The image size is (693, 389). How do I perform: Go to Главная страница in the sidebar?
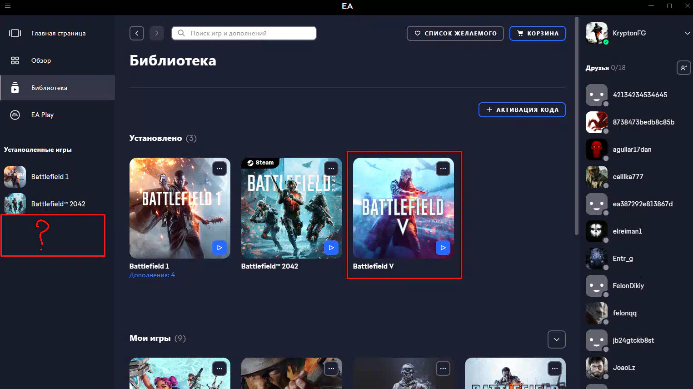coord(57,33)
